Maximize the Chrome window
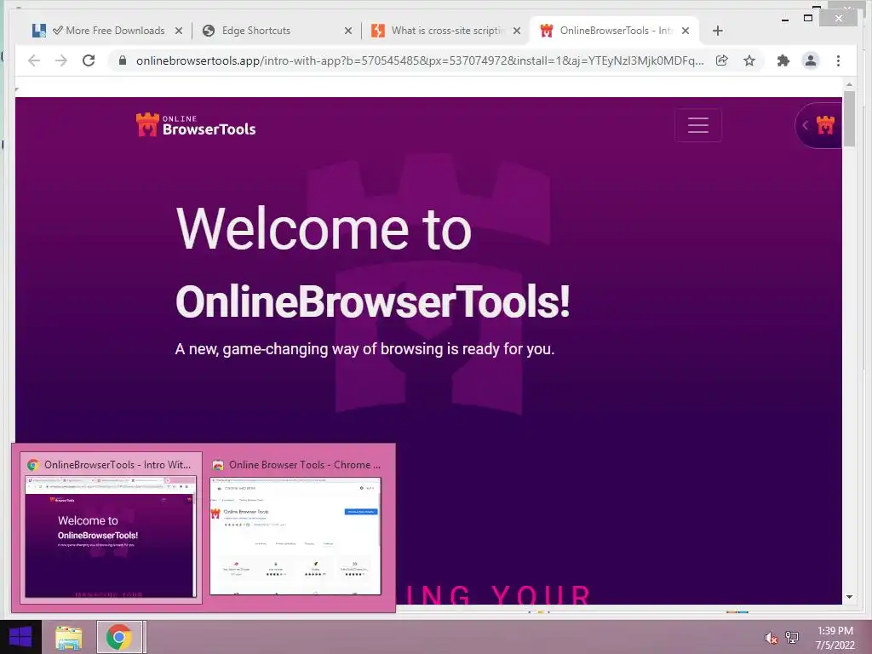The image size is (872, 654). [x=808, y=19]
